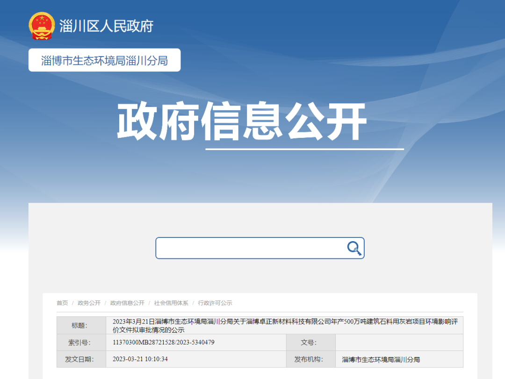Select the 淄博市生态环境局淄川分局 button
Viewport: 505px width, 379px height.
click(104, 60)
